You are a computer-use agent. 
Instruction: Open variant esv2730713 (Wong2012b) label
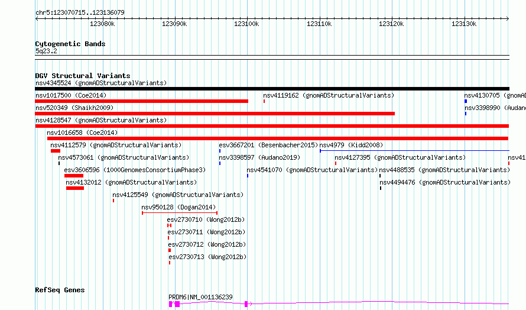(x=207, y=257)
